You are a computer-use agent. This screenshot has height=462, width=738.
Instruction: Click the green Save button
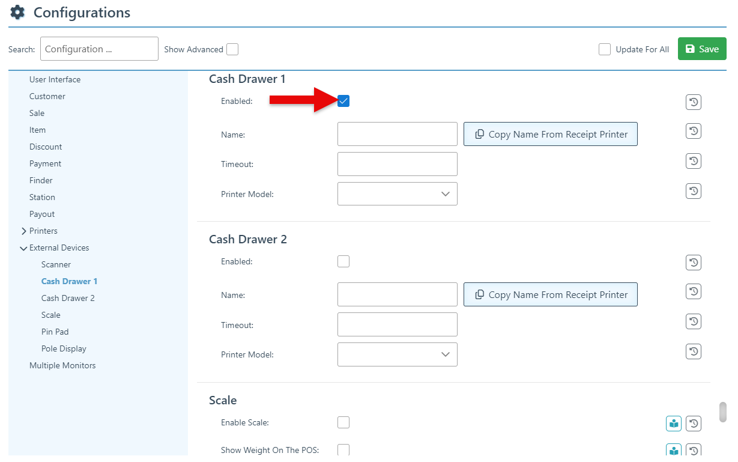pos(701,49)
